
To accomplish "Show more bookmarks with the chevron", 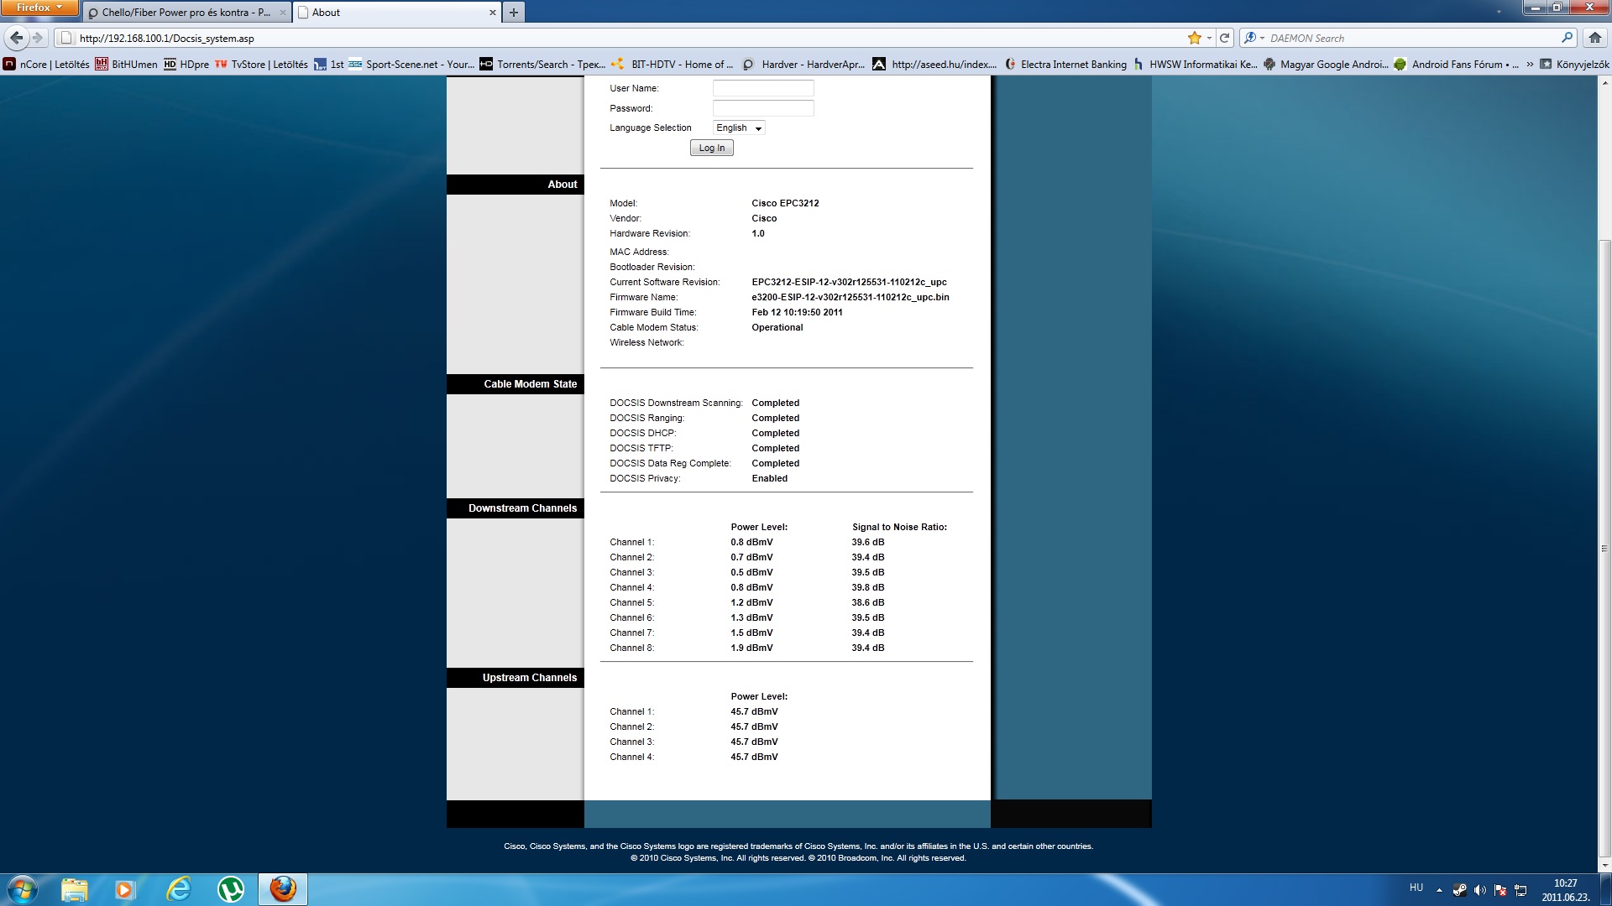I will (x=1530, y=64).
